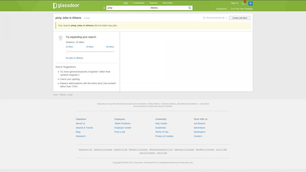
Task: Open the Guidelines footer link
Action: pos(161,128)
